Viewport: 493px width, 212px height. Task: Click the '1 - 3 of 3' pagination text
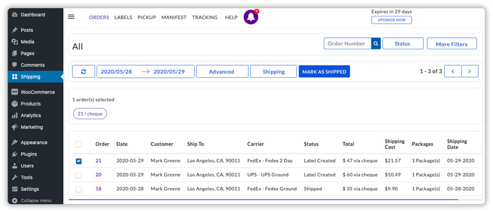pos(431,71)
